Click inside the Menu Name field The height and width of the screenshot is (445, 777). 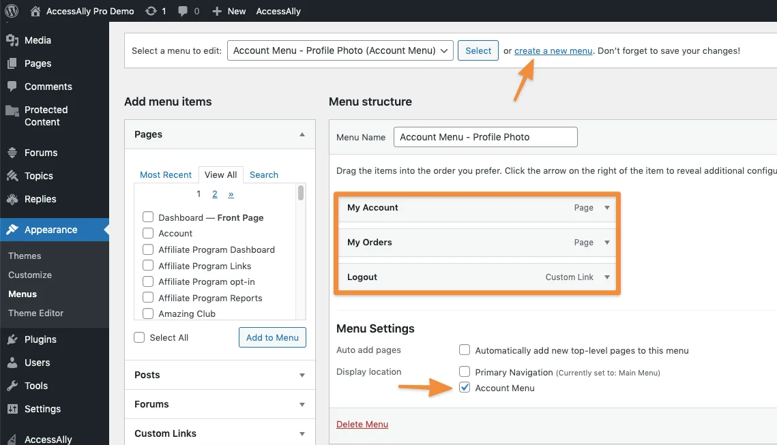[485, 137]
